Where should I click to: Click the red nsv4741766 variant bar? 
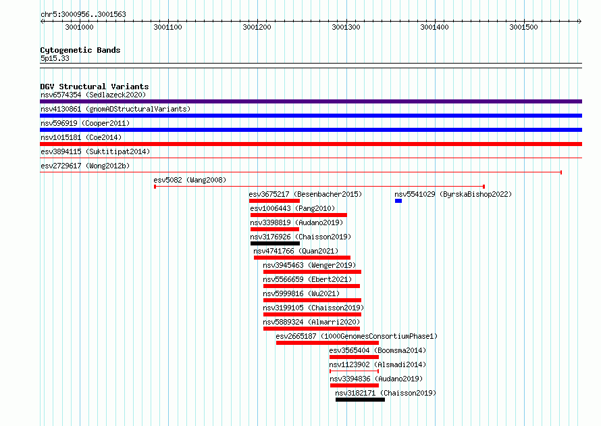point(302,258)
